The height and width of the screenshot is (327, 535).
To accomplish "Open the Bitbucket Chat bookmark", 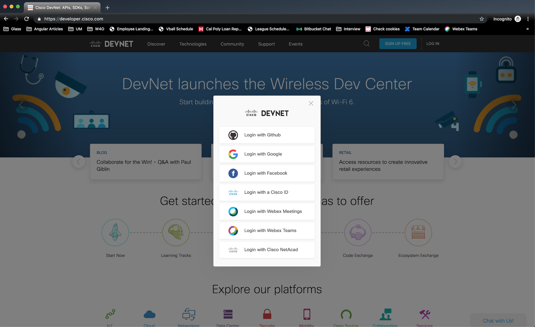I will click(314, 29).
